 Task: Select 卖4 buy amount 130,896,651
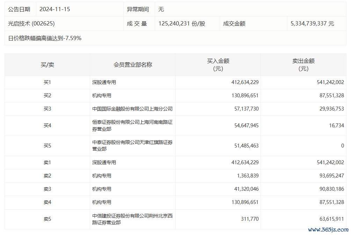245,202
